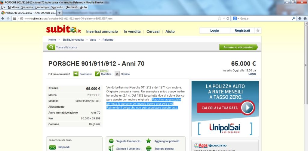Click the Segnala l'annuncio red icon
The image size is (308, 151).
(111, 141)
